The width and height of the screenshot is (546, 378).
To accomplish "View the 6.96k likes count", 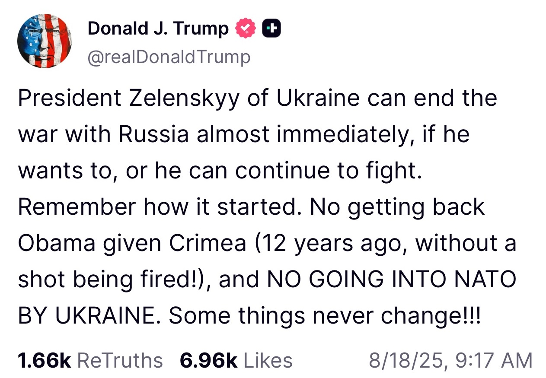I will click(x=208, y=360).
